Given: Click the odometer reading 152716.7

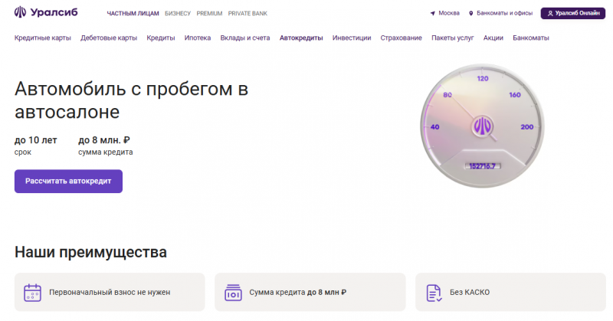Looking at the screenshot, I should pos(483,166).
